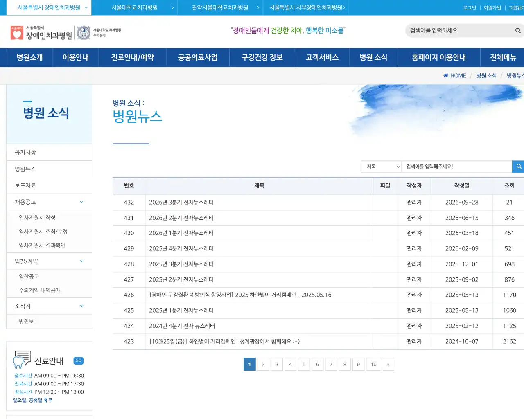Open the 고객서비스 main menu
Image resolution: width=524 pixels, height=419 pixels.
[x=322, y=57]
